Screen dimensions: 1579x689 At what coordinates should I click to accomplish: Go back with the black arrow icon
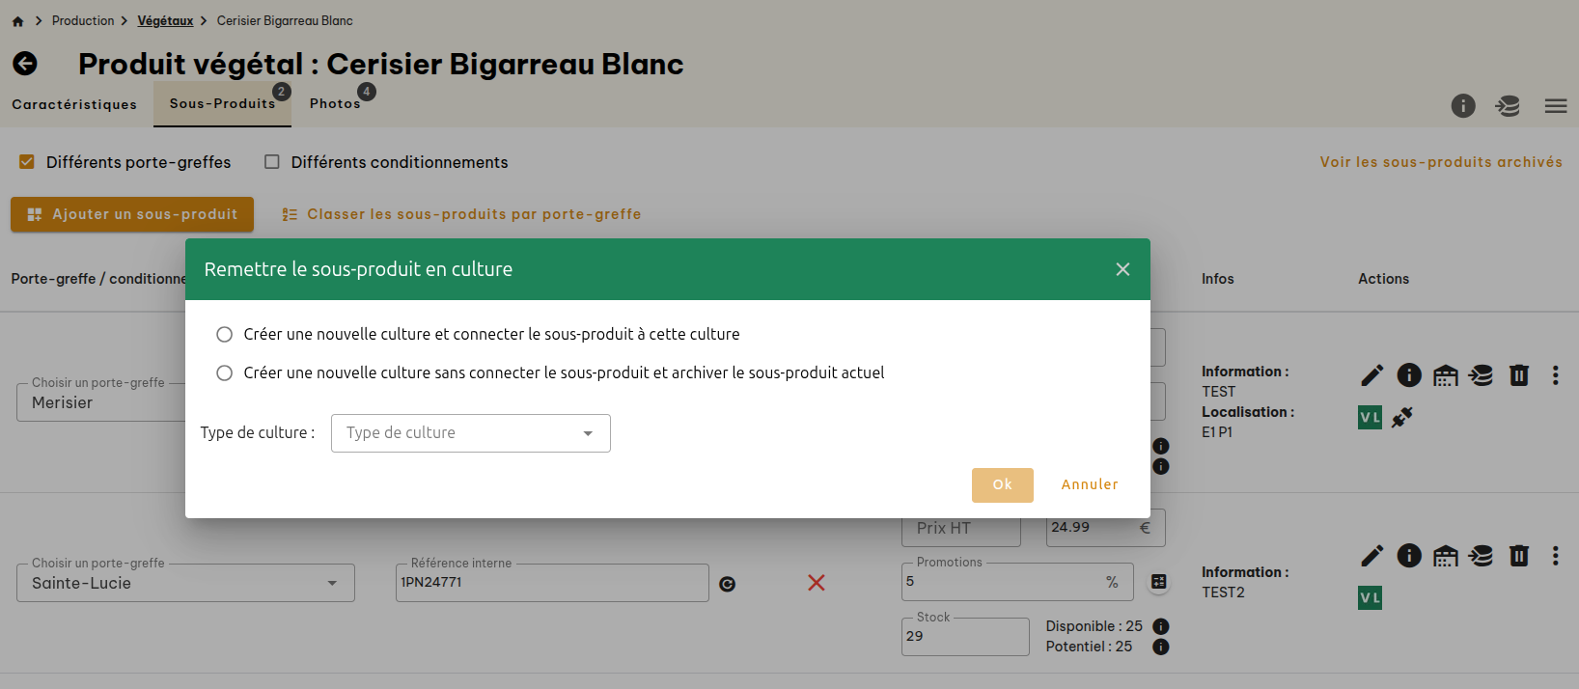pos(25,64)
